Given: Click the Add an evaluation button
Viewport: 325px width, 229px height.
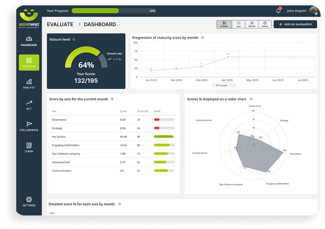Looking at the screenshot, I should click(295, 24).
